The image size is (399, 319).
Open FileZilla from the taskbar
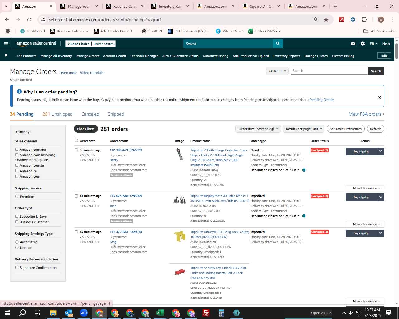(x=206, y=313)
